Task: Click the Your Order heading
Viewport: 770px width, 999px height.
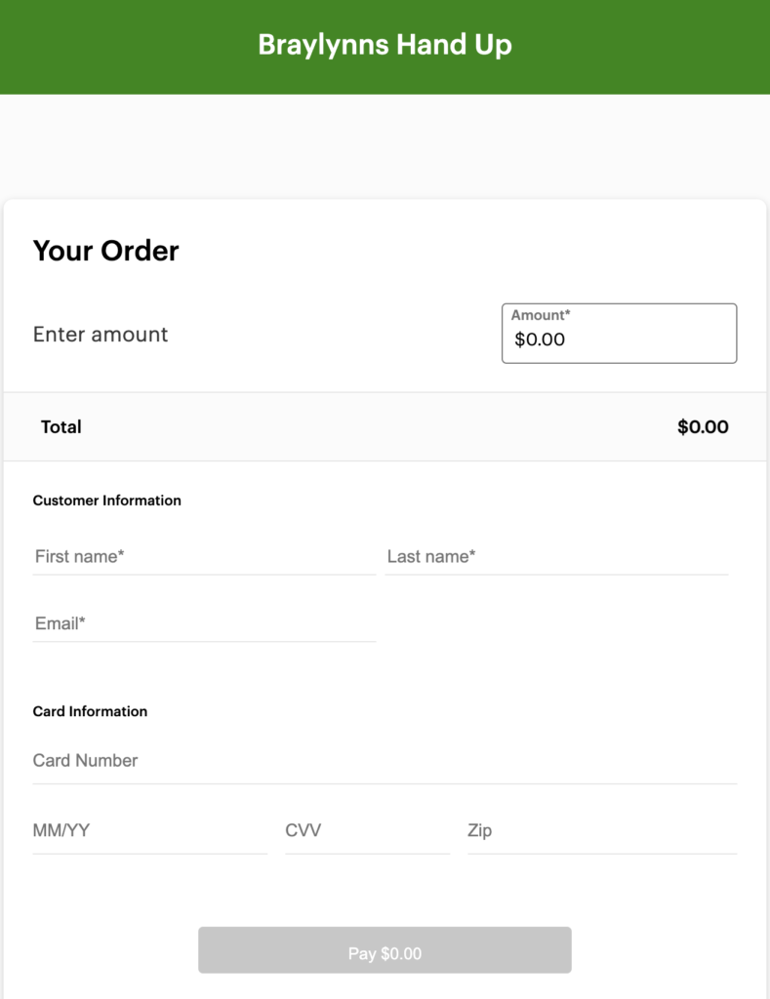Action: pos(106,251)
